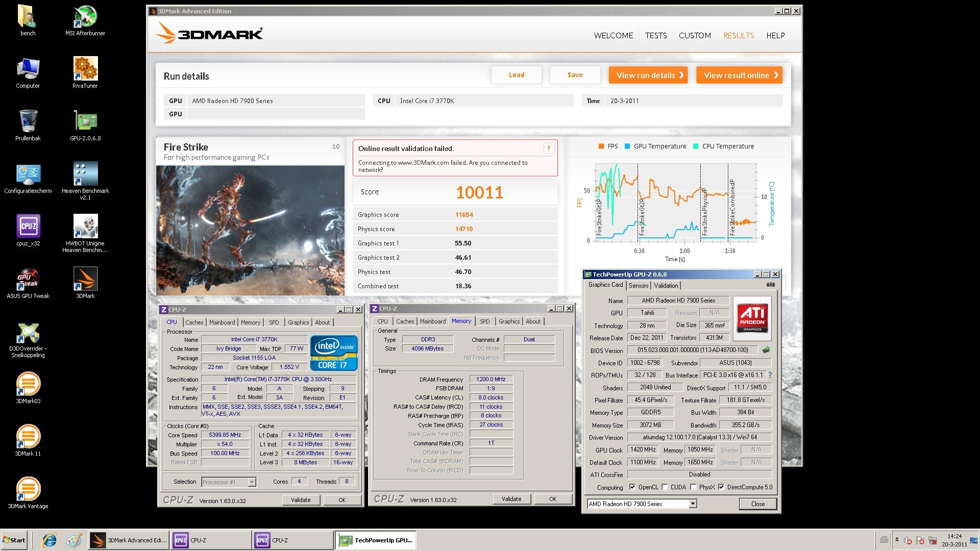Viewport: 980px width, 551px height.
Task: Launch 3DMark03 desktop shortcut
Action: pos(28,388)
